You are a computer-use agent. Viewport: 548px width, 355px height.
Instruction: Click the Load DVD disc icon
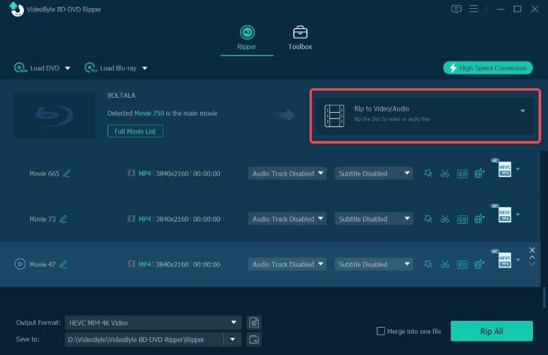pos(21,68)
